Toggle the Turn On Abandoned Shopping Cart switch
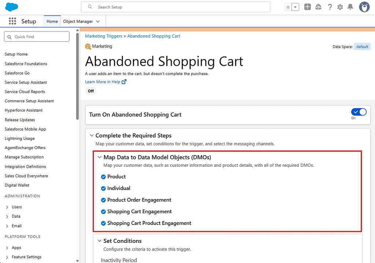 click(x=359, y=112)
